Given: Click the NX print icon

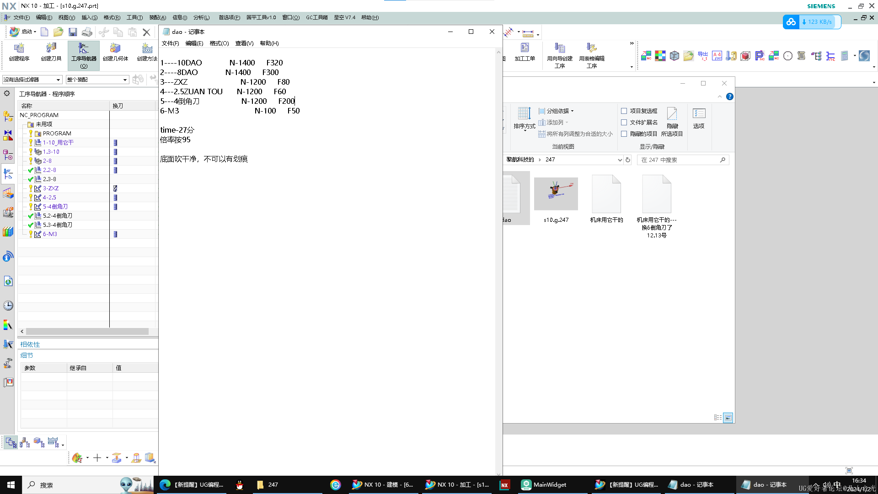Looking at the screenshot, I should coord(87,32).
